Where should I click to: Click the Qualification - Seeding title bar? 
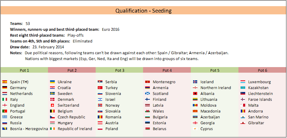[x=143, y=11]
